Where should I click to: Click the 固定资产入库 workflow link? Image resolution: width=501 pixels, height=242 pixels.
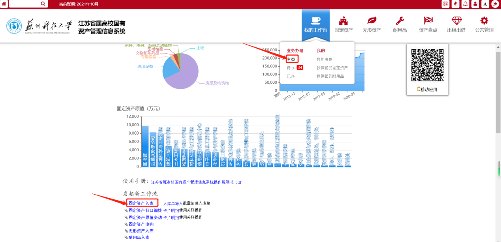pyautogui.click(x=141, y=203)
